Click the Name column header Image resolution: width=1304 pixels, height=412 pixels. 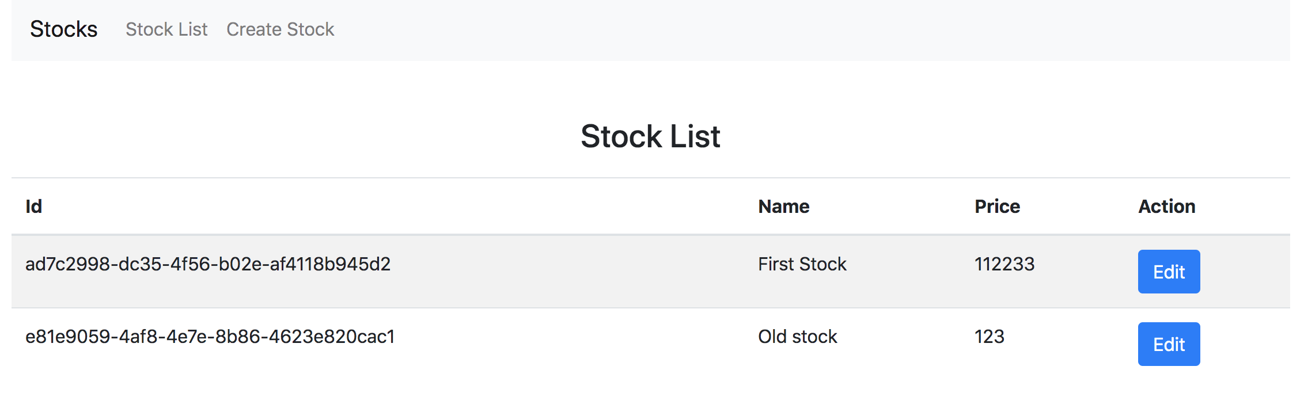point(783,207)
